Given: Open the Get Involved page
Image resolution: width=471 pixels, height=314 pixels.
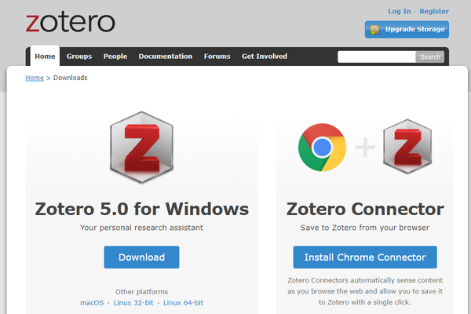Looking at the screenshot, I should tap(265, 57).
